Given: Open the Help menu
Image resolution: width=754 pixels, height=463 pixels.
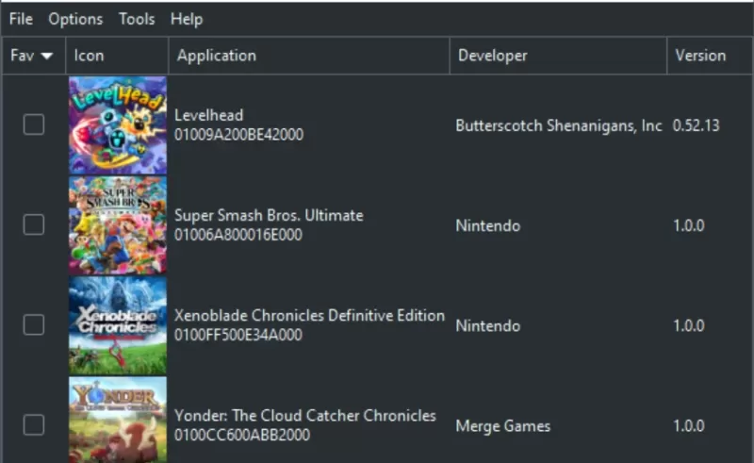Looking at the screenshot, I should (x=187, y=19).
